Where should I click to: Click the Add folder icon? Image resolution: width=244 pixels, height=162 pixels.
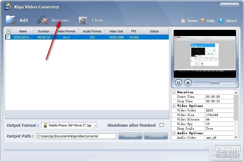tap(11, 20)
